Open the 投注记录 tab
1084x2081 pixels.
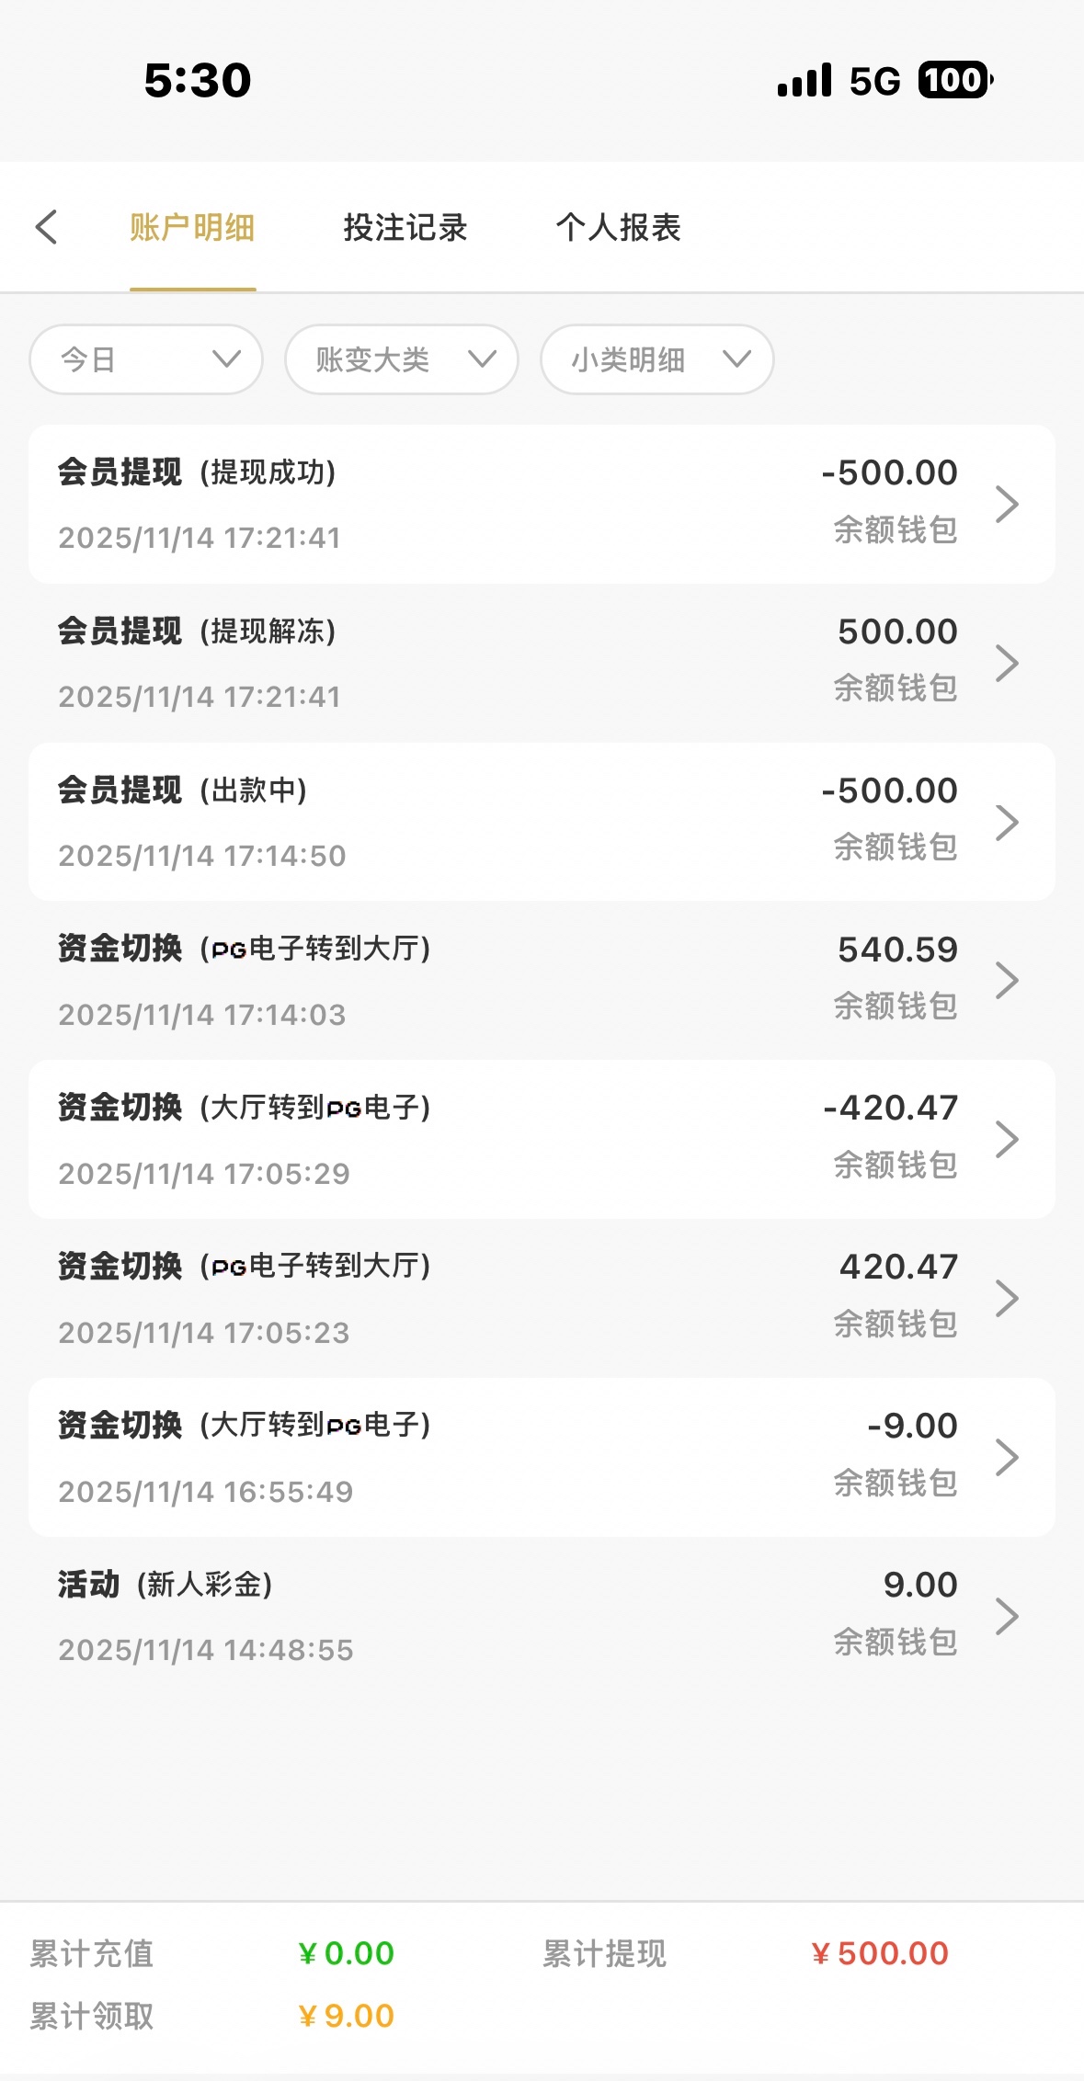(x=405, y=227)
